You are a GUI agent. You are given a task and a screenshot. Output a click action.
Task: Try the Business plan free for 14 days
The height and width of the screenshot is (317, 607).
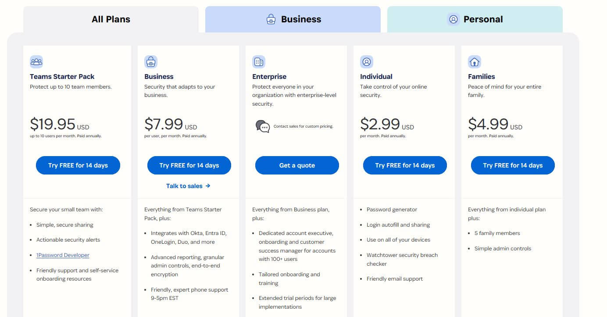[x=189, y=165]
